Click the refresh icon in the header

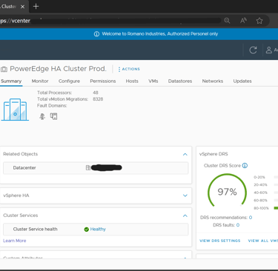[253, 50]
